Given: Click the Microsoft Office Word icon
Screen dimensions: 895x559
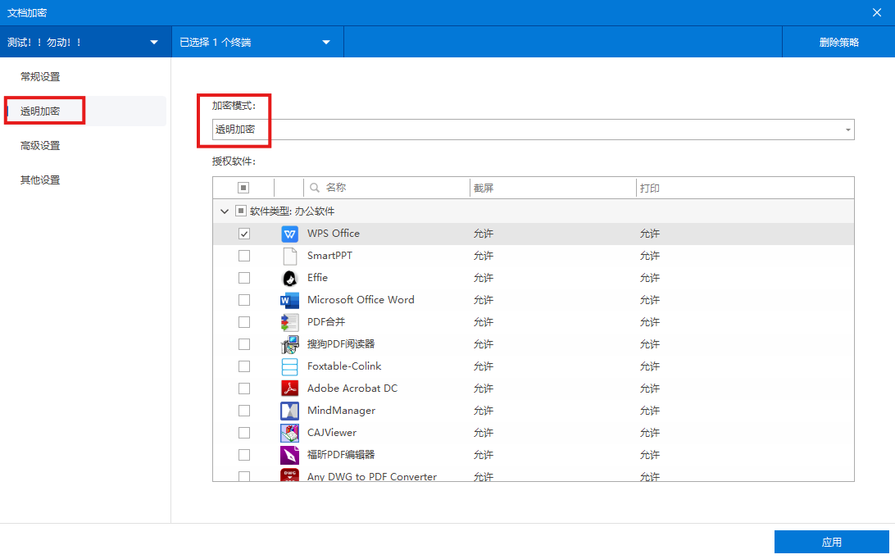Looking at the screenshot, I should (x=289, y=300).
